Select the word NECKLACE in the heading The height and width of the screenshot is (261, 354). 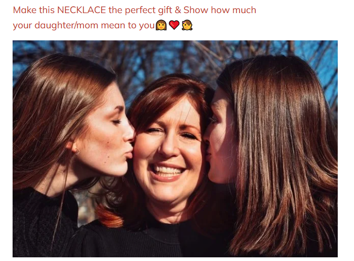(81, 10)
